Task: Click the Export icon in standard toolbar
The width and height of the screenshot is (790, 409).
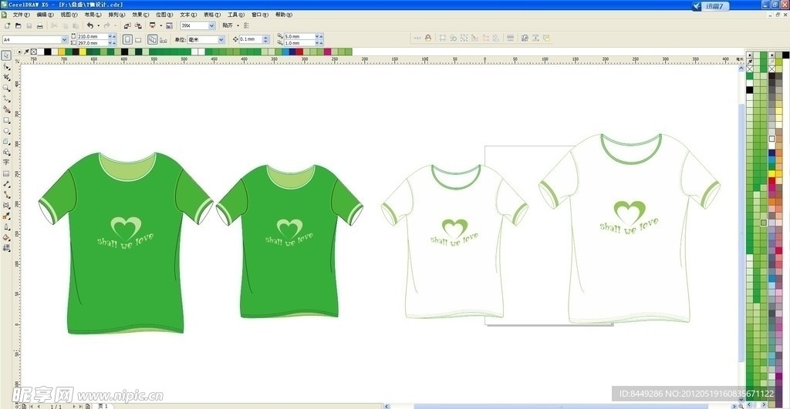Action: [x=138, y=25]
